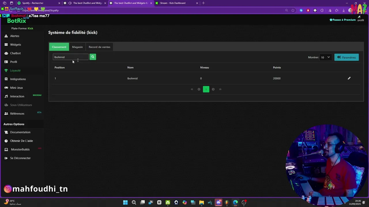The height and width of the screenshot is (207, 369).
Task: Switch to the Magasin tab
Action: (77, 47)
